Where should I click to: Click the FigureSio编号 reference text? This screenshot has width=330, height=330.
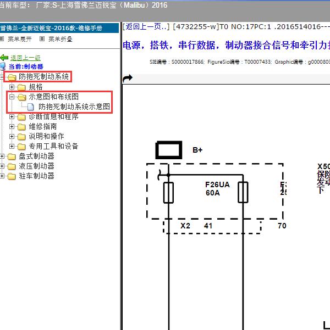click(240, 62)
